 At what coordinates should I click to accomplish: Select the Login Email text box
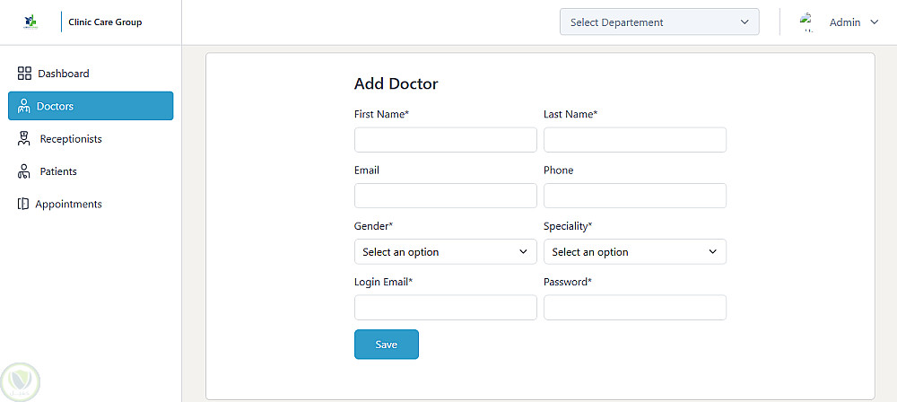point(445,308)
